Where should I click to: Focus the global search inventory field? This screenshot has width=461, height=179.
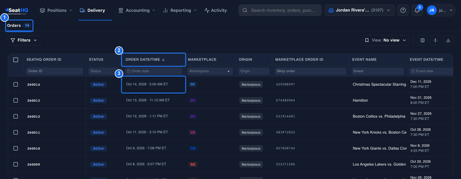[280, 10]
